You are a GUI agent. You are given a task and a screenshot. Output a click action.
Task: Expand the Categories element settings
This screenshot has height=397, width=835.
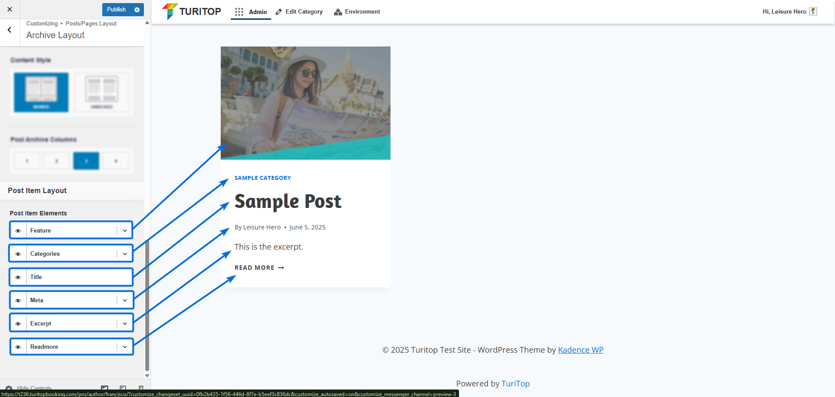tap(125, 254)
